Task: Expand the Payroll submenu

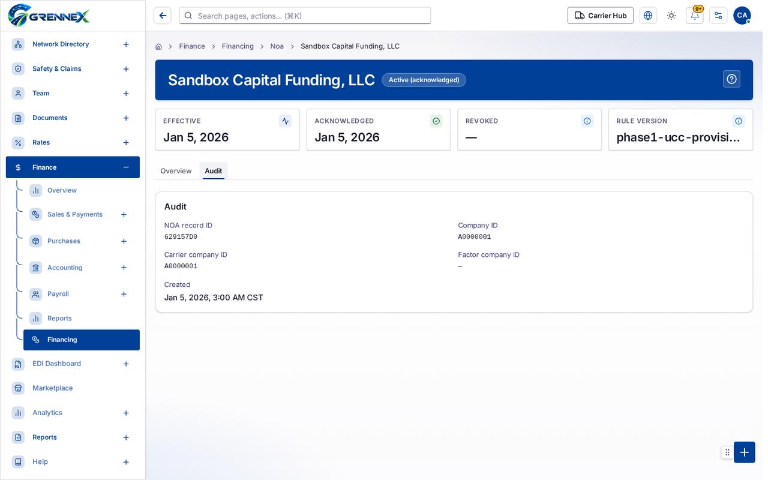Action: pyautogui.click(x=124, y=294)
